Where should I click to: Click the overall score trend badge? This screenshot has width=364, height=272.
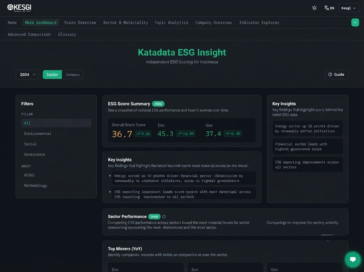pos(143,134)
